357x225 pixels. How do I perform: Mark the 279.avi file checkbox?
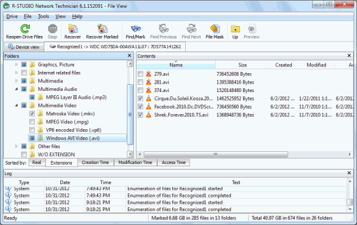point(141,74)
